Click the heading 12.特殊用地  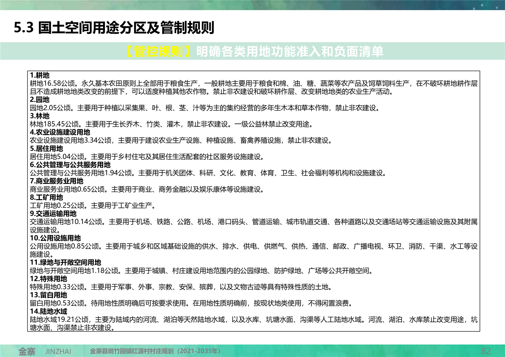(49, 279)
